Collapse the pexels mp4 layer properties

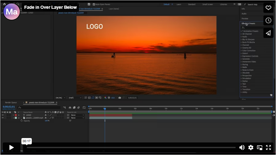point(14,118)
